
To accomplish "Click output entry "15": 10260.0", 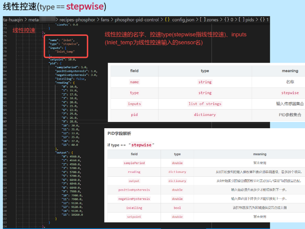I will point(72,215).
